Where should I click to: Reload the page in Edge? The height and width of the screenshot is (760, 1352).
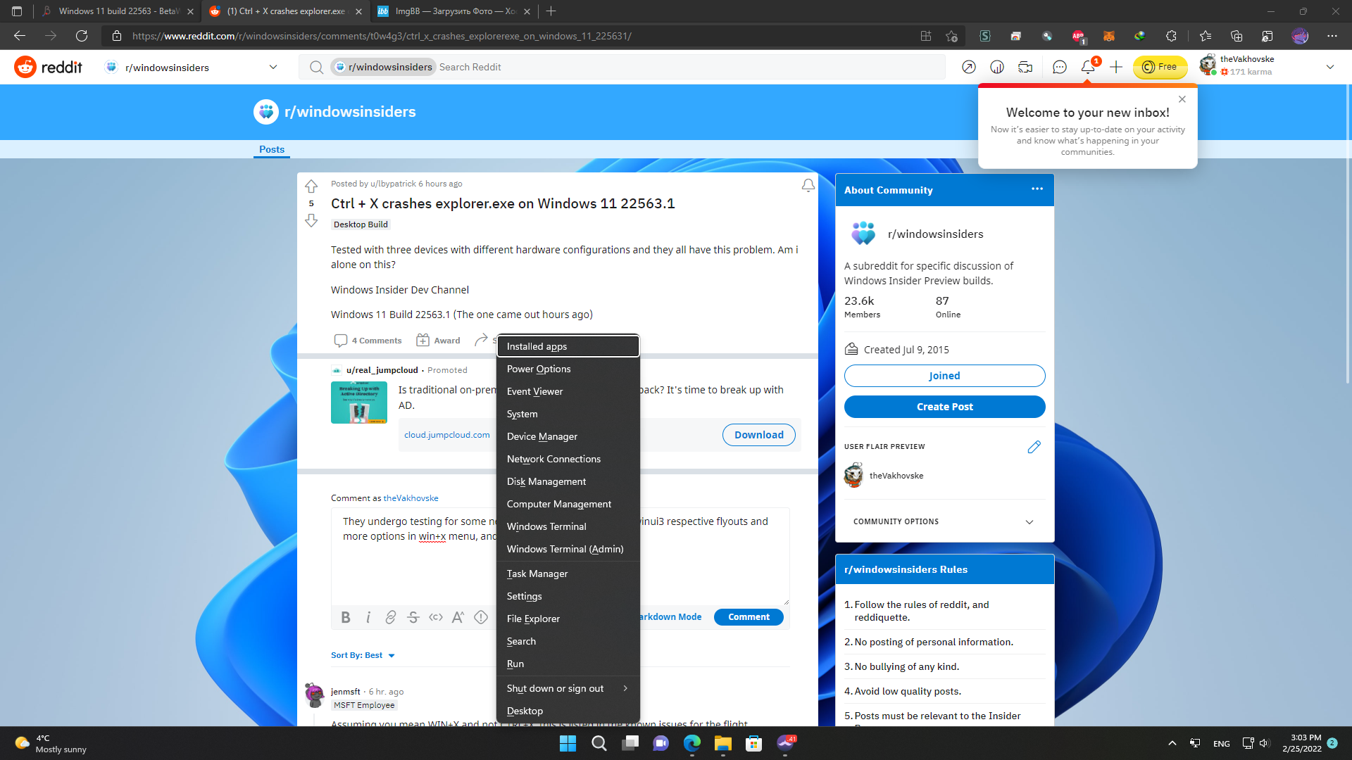82,36
